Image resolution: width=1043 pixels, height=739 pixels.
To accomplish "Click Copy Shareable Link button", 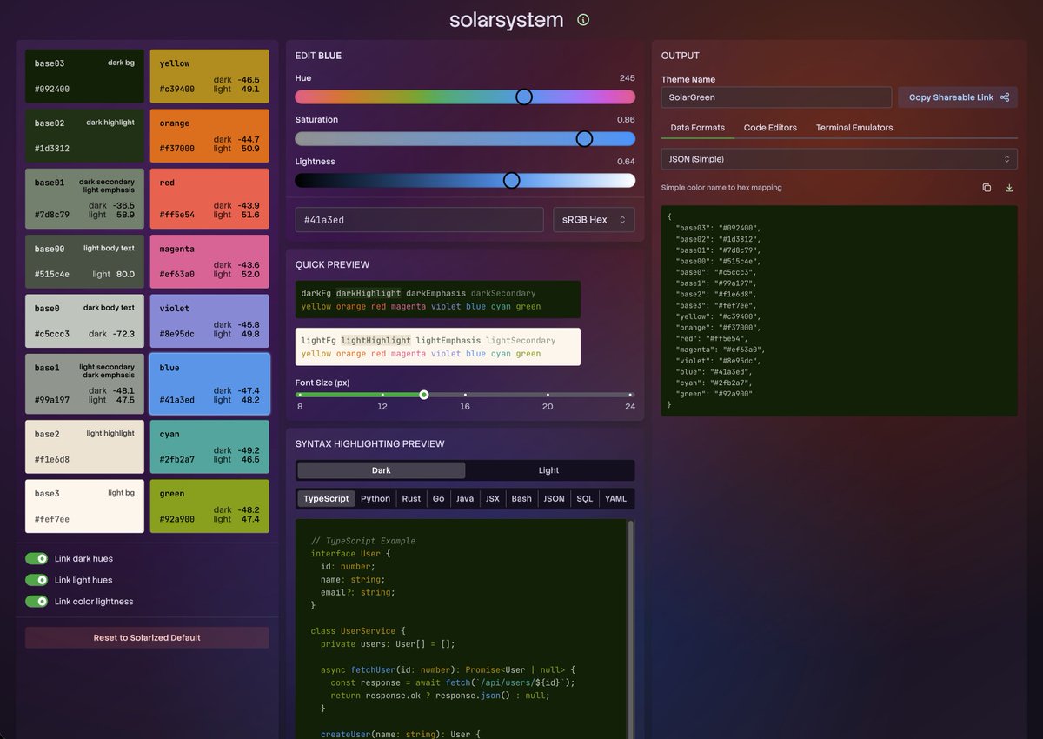I will click(x=958, y=97).
